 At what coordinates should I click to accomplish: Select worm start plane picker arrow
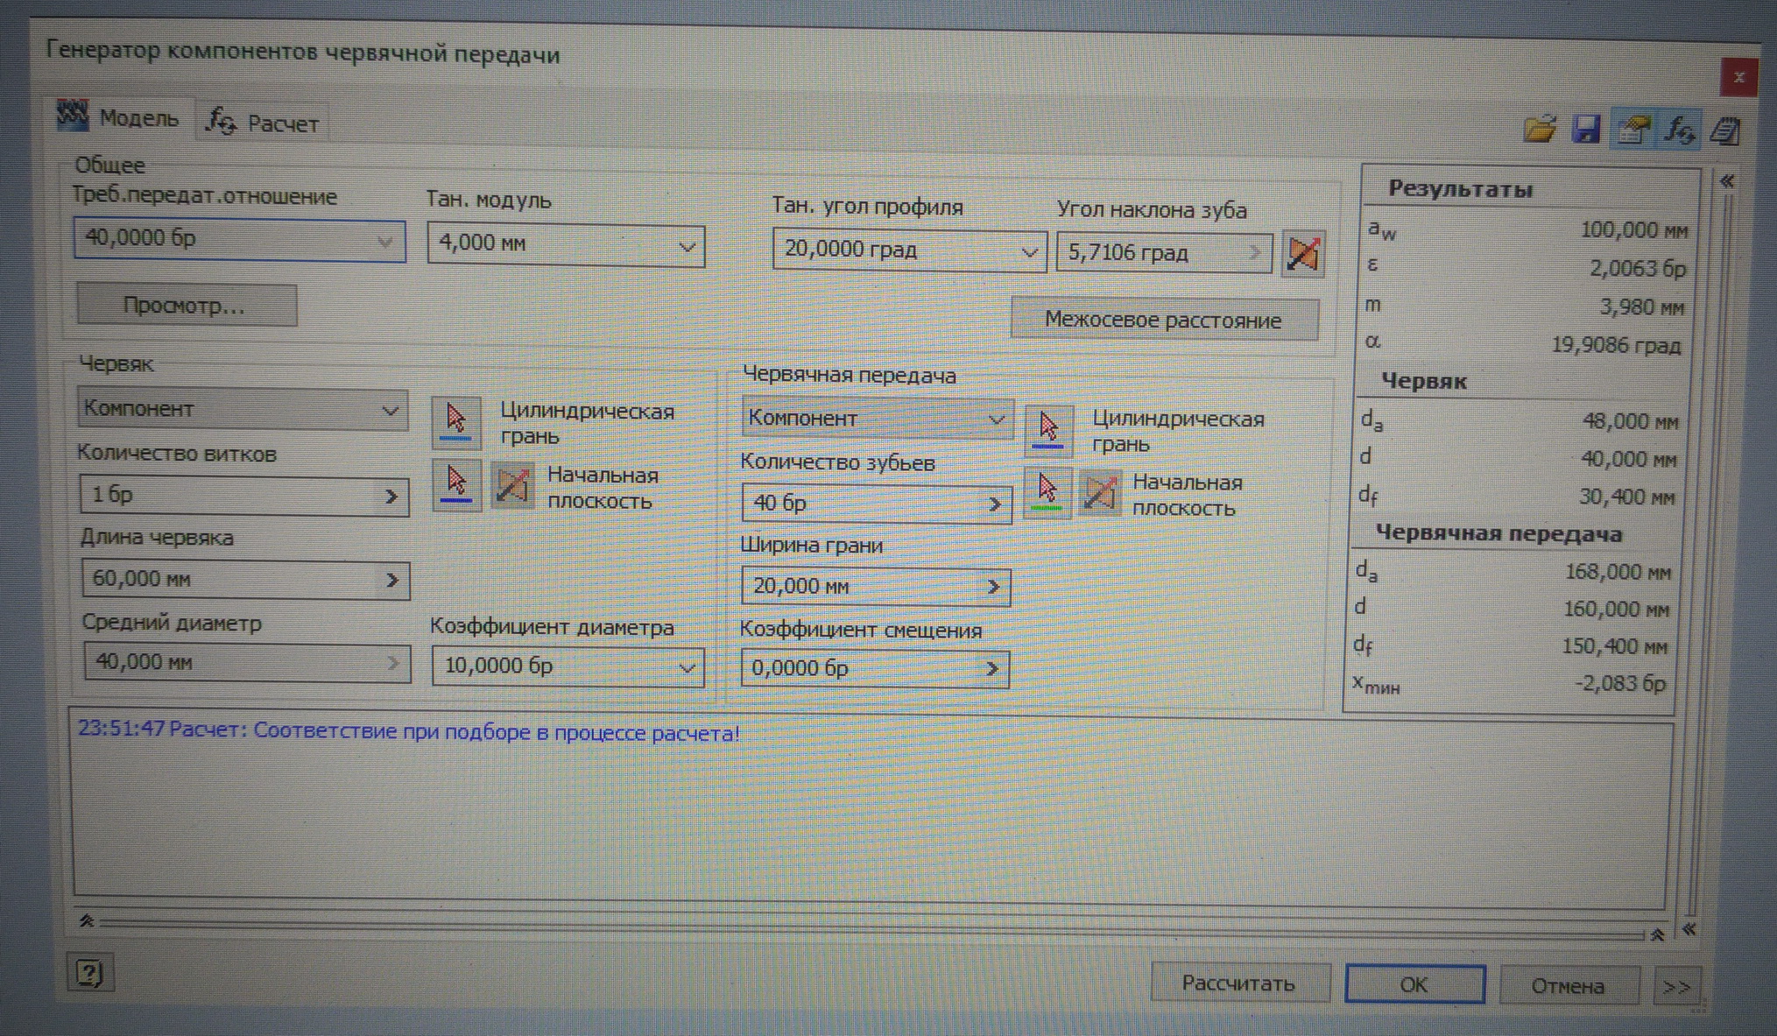[455, 483]
